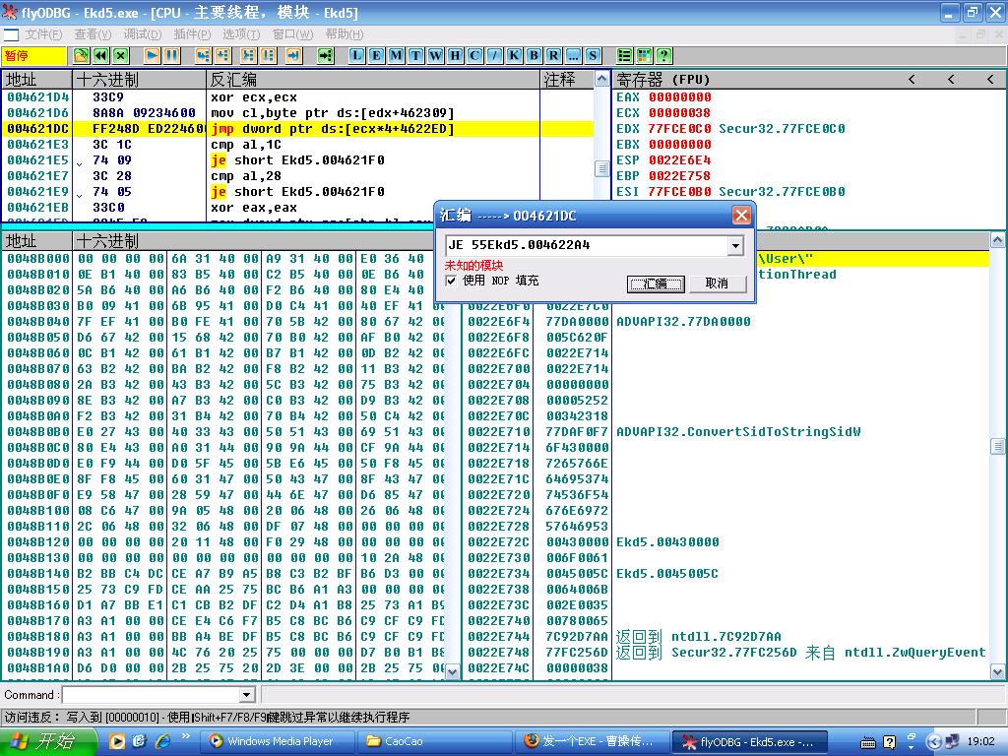Open the Memory map (M) window
The width and height of the screenshot is (1008, 756).
click(396, 55)
